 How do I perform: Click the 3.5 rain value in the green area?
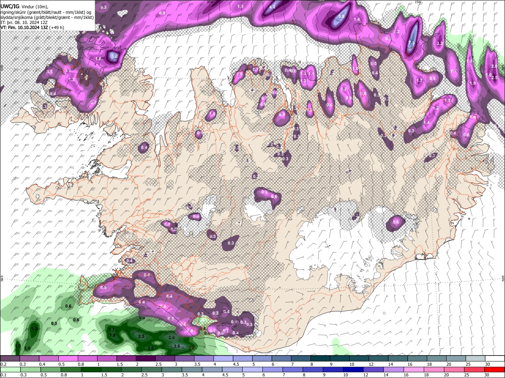pyautogui.click(x=177, y=346)
